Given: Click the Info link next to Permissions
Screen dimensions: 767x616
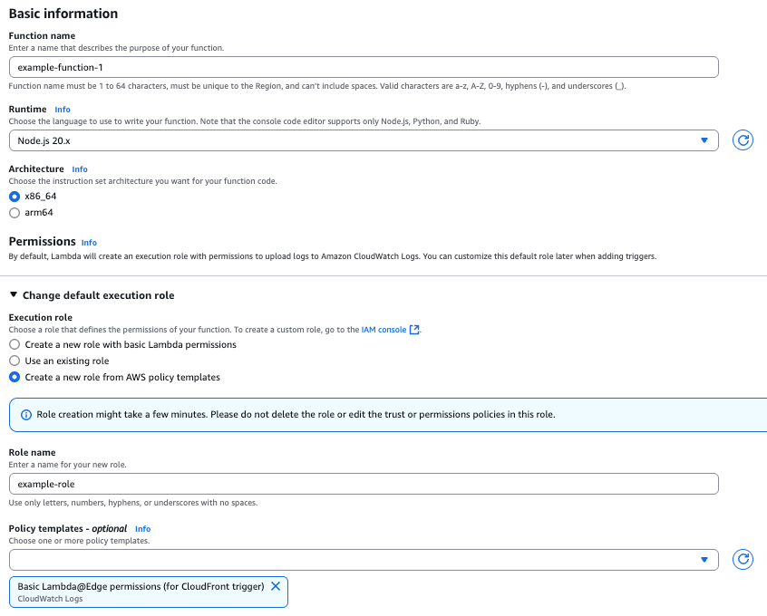Looking at the screenshot, I should coord(89,243).
